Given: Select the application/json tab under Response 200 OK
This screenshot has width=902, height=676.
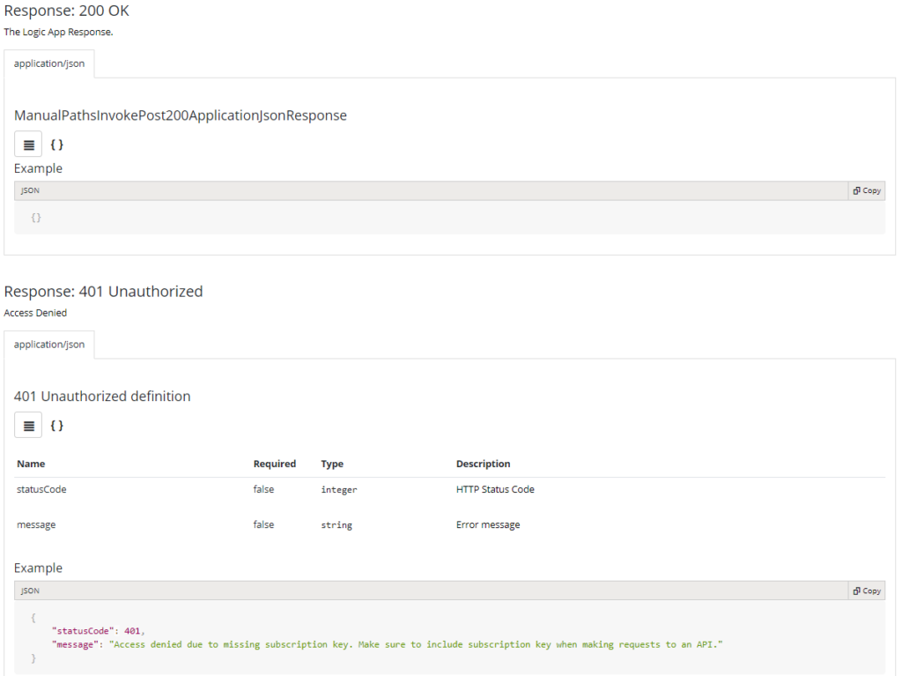Looking at the screenshot, I should pyautogui.click(x=48, y=63).
